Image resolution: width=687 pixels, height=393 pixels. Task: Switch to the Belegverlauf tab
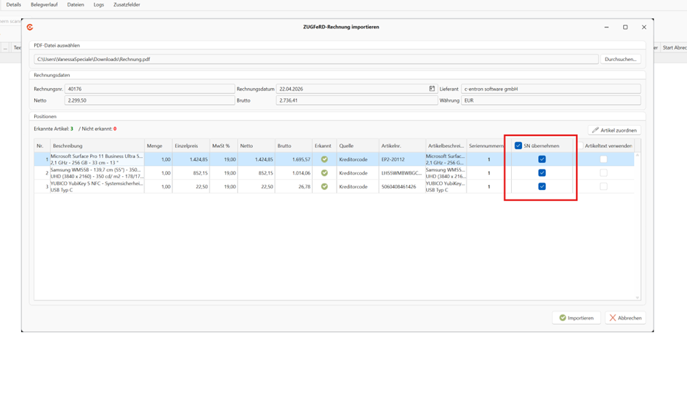click(x=44, y=4)
